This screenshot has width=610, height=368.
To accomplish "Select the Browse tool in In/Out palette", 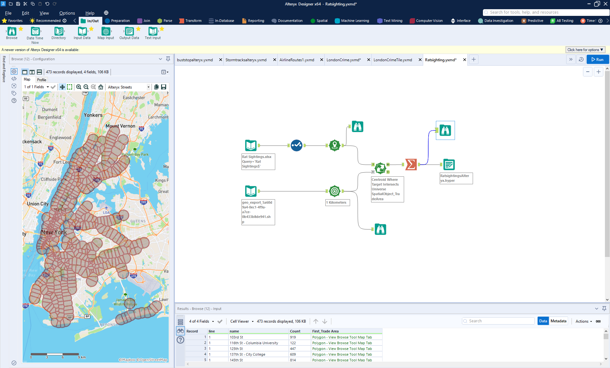I will [x=12, y=33].
